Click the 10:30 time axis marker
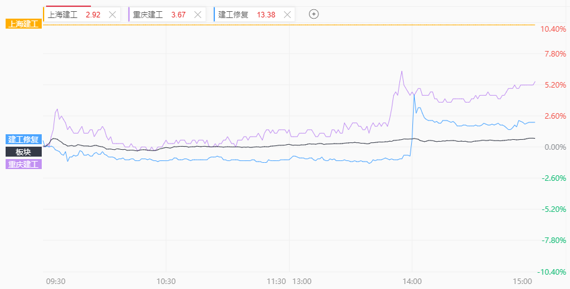This screenshot has width=570, height=289. click(166, 282)
